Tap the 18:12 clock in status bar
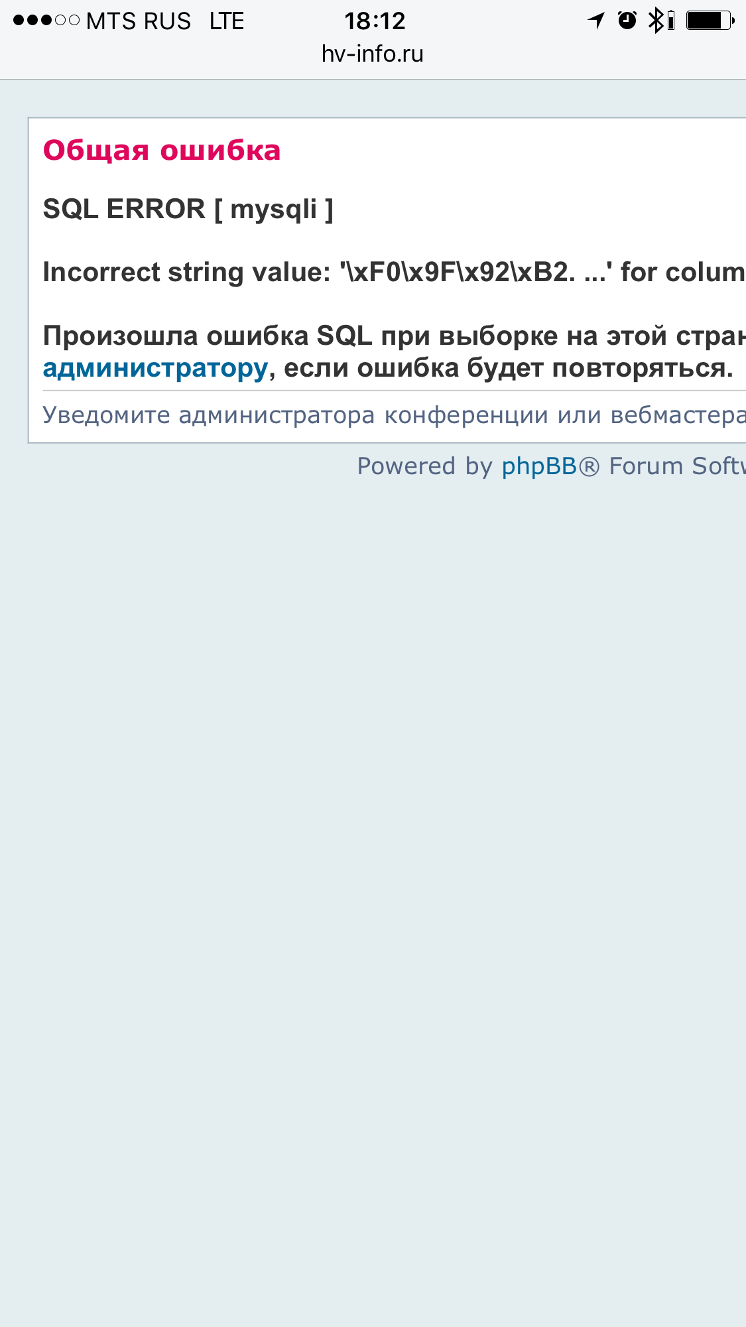The image size is (746, 1327). click(x=375, y=21)
